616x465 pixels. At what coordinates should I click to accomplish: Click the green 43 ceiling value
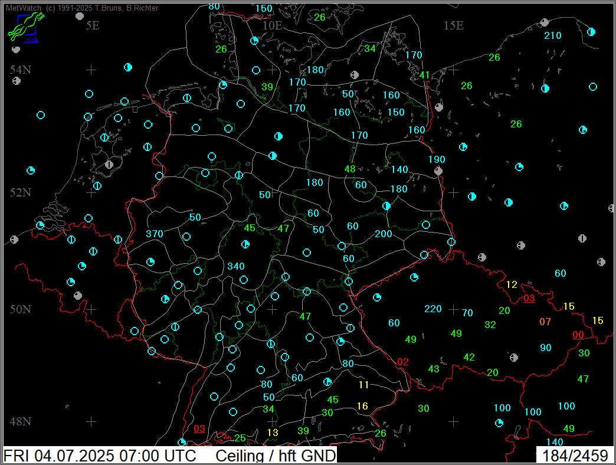coord(434,369)
